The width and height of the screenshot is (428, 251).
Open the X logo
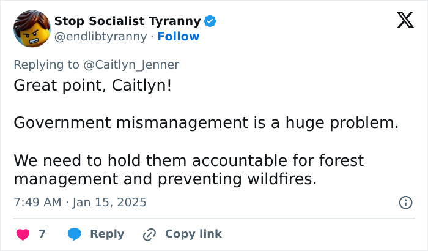(405, 21)
